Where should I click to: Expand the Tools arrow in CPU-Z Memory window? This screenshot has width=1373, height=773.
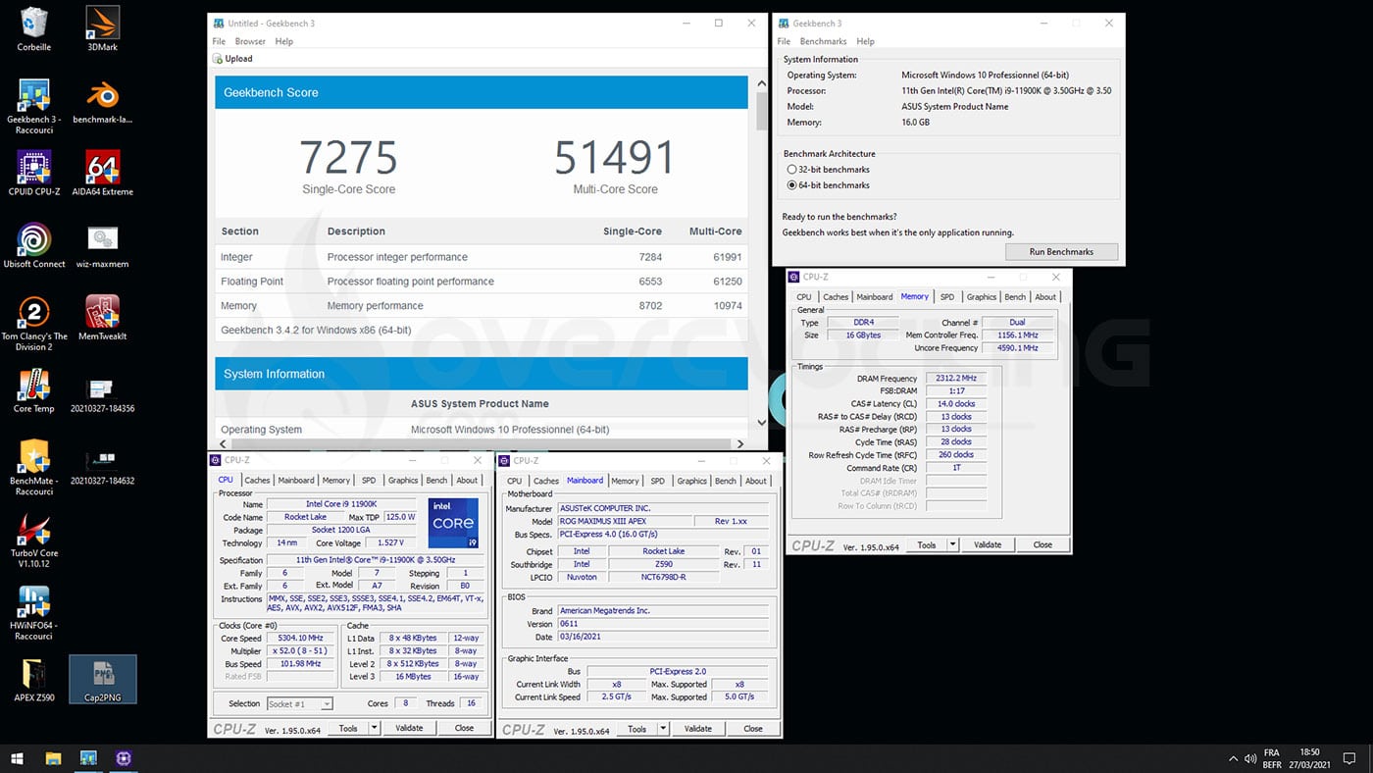click(952, 544)
